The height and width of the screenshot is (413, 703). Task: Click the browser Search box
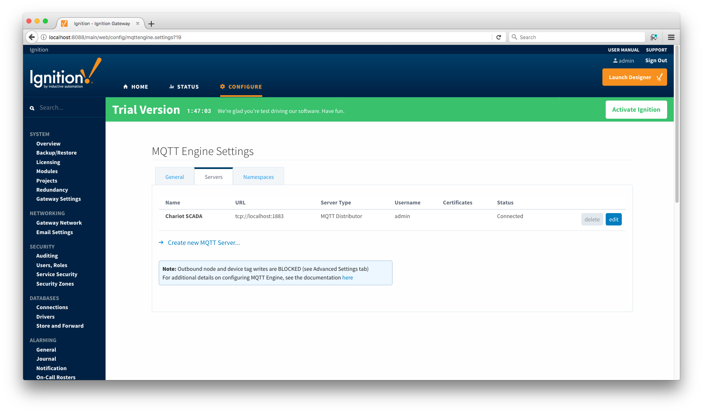(577, 37)
